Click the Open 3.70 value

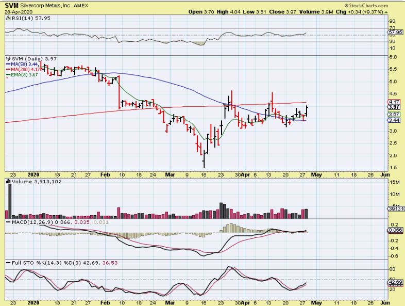coord(201,12)
